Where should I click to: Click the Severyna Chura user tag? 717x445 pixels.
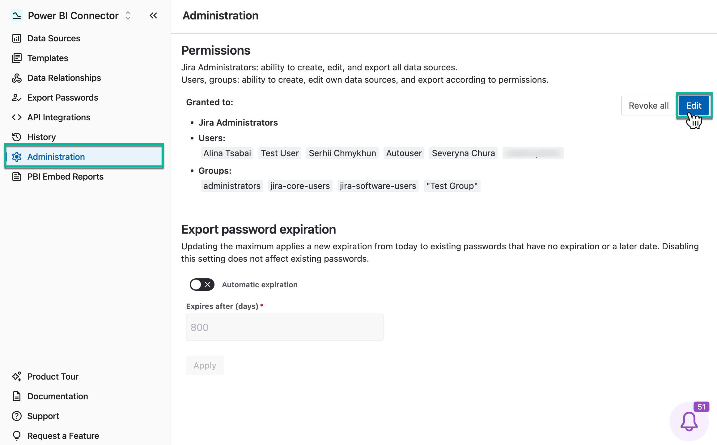(463, 153)
